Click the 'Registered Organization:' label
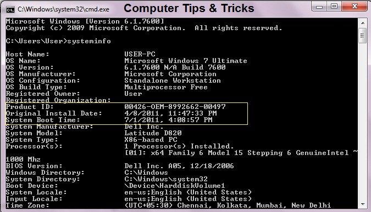Viewport: 371px width, 212px height. click(x=58, y=100)
